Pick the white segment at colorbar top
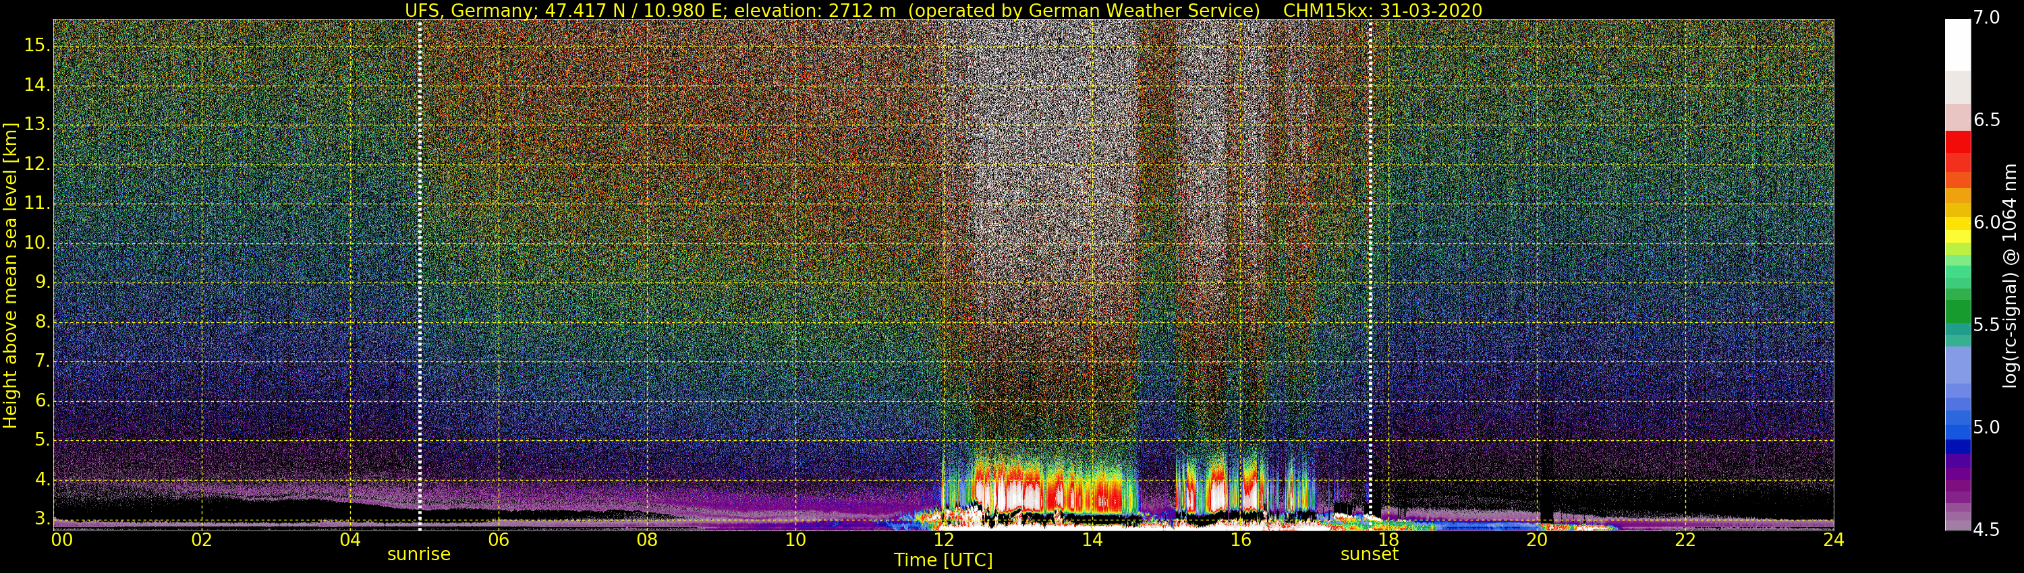 click(1957, 43)
